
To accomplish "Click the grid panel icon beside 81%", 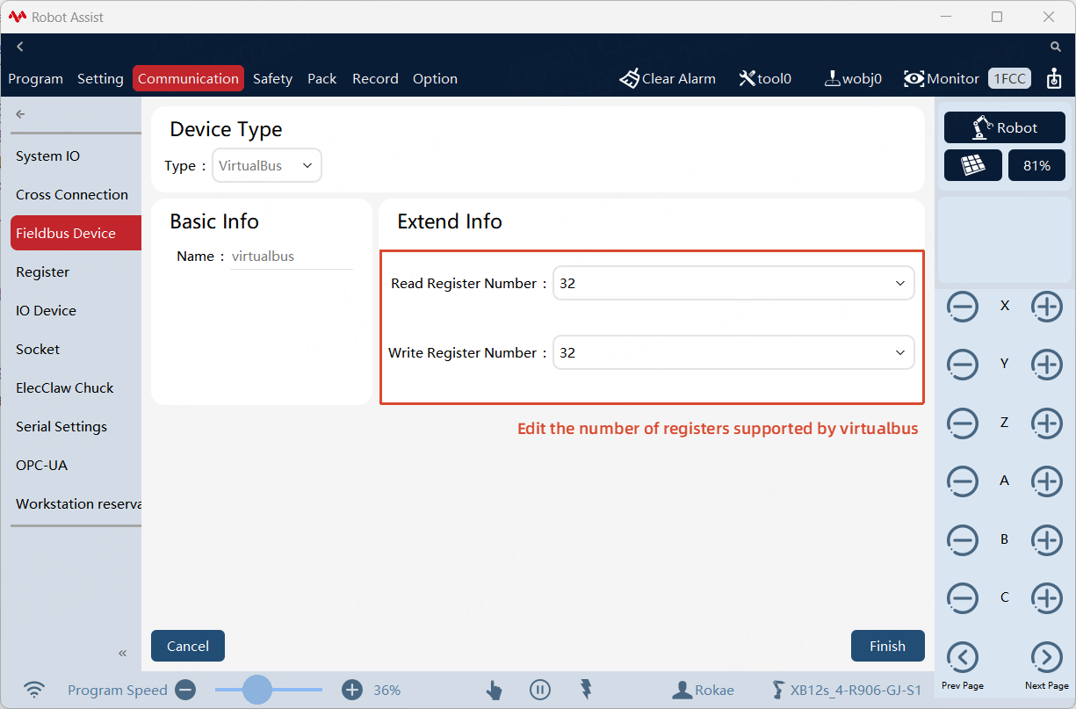I will tap(973, 165).
